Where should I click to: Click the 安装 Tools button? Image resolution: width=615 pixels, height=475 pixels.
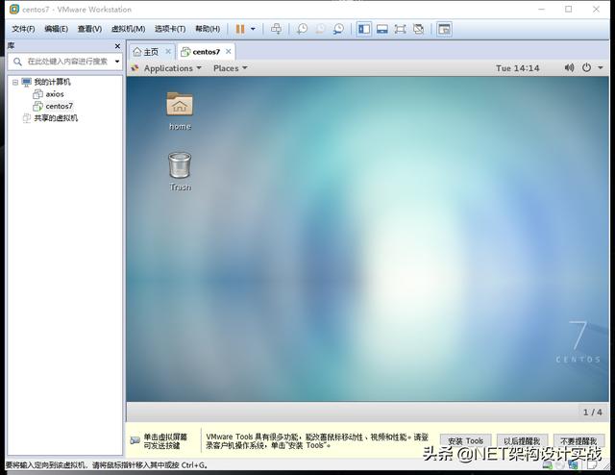pyautogui.click(x=465, y=441)
